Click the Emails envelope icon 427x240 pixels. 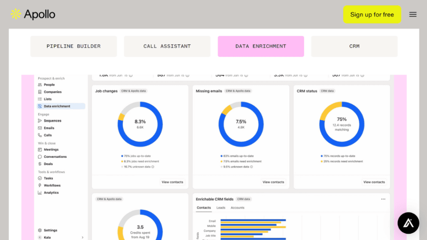(40, 128)
